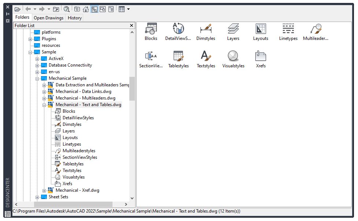Expand Data Extraction and Multileaders Sample node
Screen dimensions: 358x221
click(x=44, y=86)
